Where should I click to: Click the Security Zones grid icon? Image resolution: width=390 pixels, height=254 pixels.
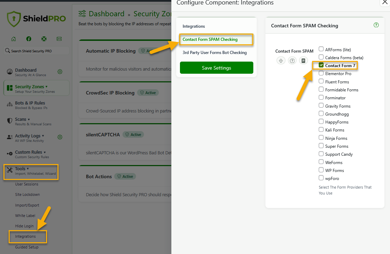(9, 88)
